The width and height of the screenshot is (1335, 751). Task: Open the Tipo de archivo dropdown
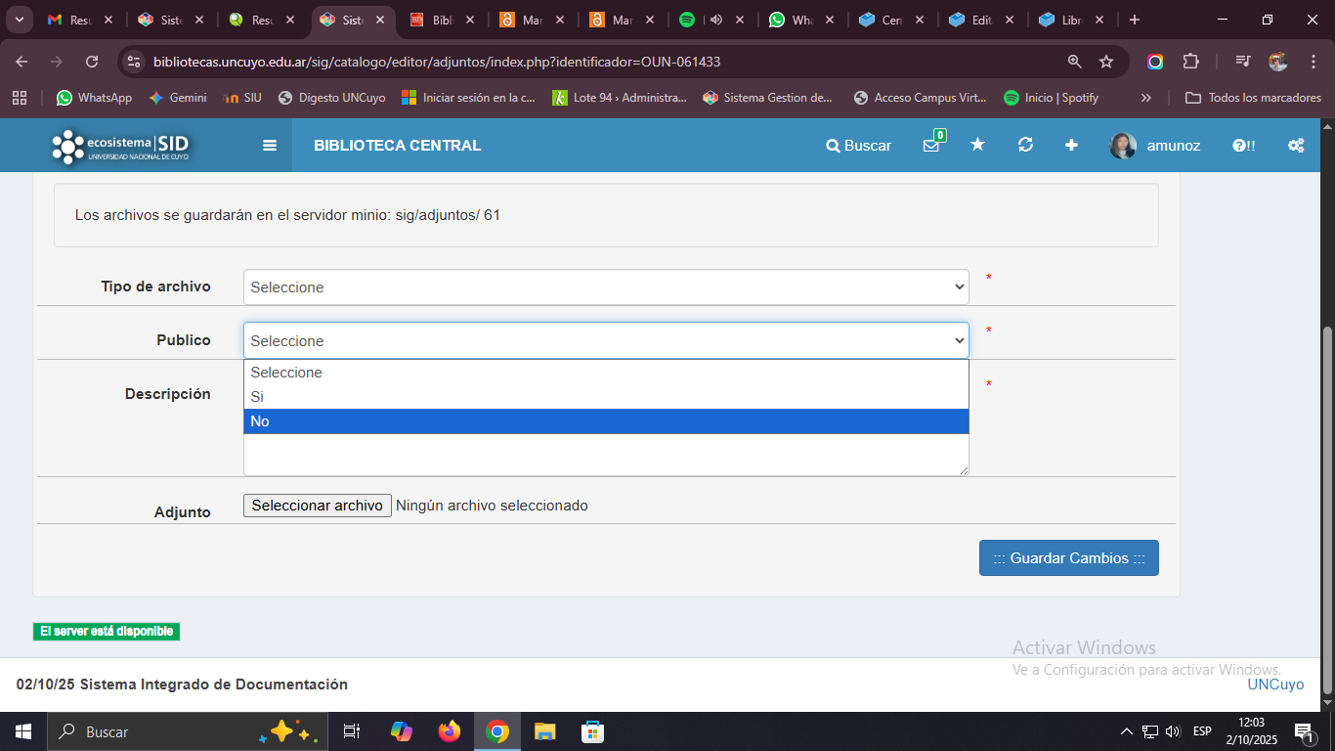(606, 287)
